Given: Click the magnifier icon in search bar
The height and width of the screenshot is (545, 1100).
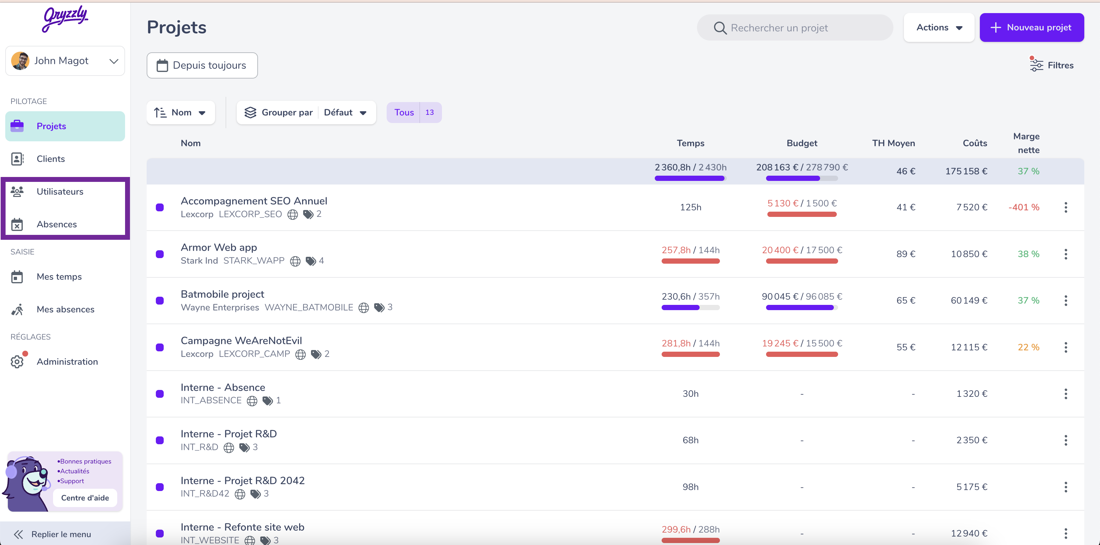Looking at the screenshot, I should pyautogui.click(x=720, y=28).
